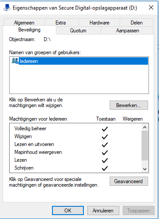Image resolution: width=159 pixels, height=219 pixels.
Task: Go to the Delen tab
Action: (x=136, y=23)
